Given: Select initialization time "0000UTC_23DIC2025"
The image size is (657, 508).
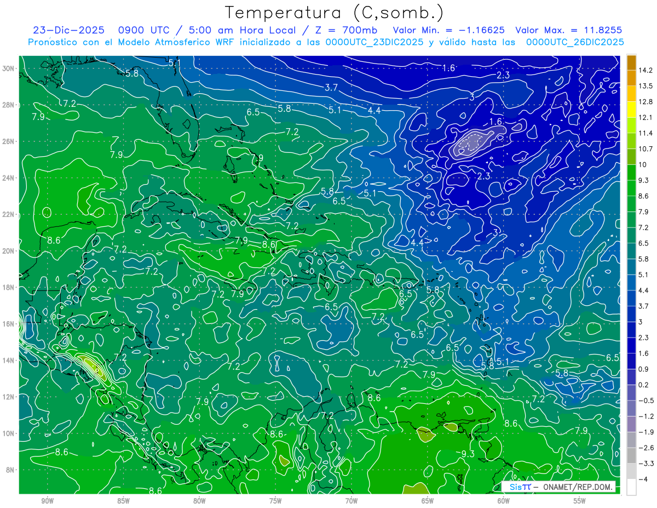Looking at the screenshot, I should pos(374,42).
